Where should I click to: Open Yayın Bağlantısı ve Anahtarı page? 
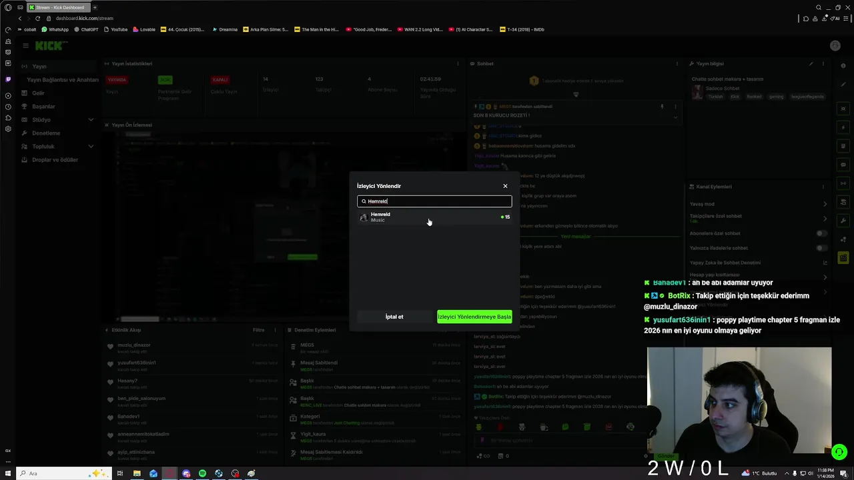click(63, 80)
